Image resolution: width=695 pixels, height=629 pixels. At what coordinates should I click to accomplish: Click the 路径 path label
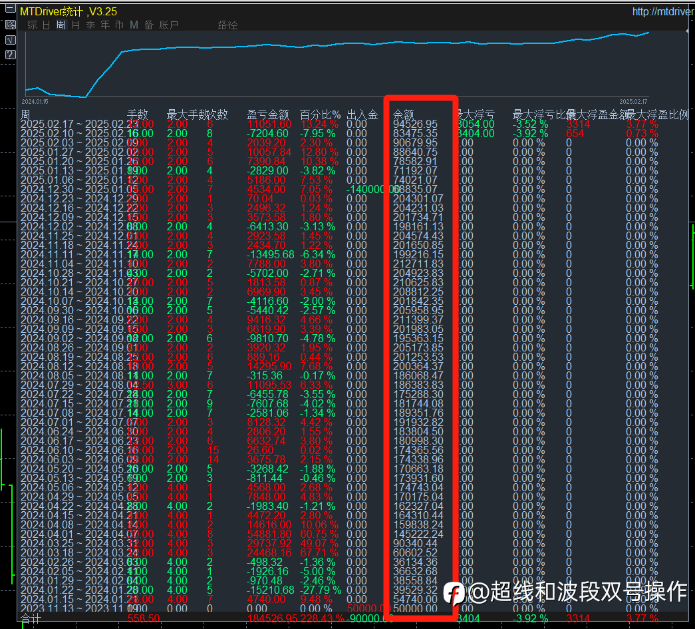point(227,25)
